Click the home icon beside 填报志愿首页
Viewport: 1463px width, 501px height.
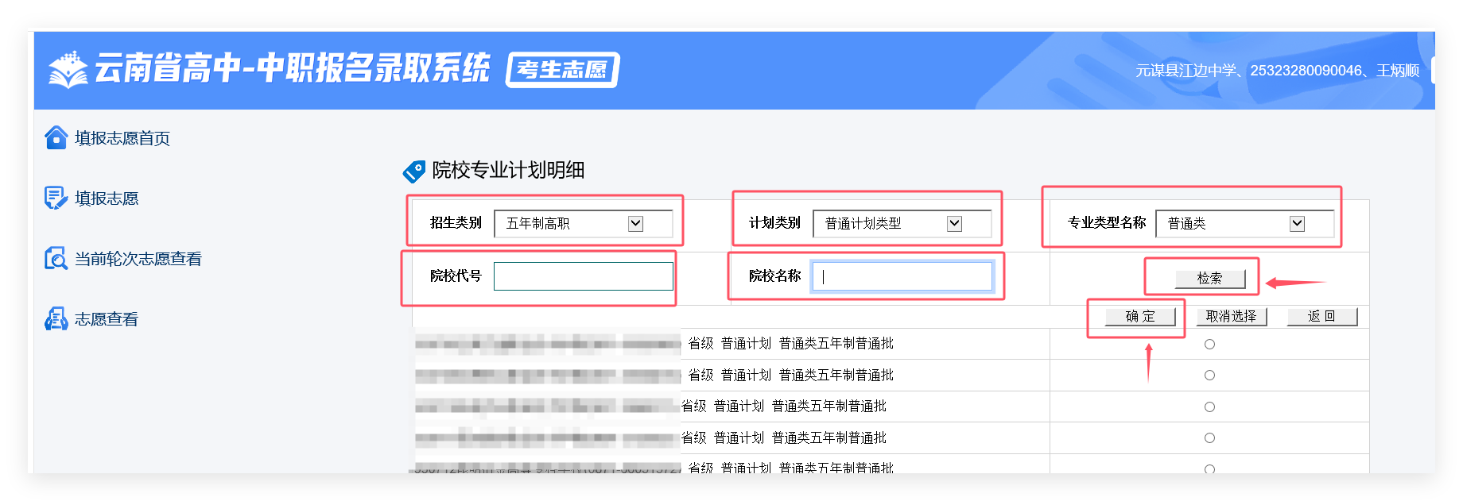pos(56,137)
